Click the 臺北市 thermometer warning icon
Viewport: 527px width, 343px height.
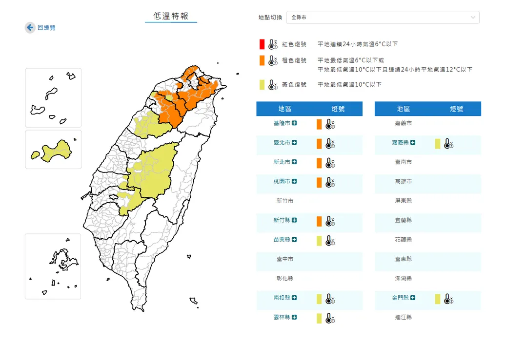pos(330,144)
